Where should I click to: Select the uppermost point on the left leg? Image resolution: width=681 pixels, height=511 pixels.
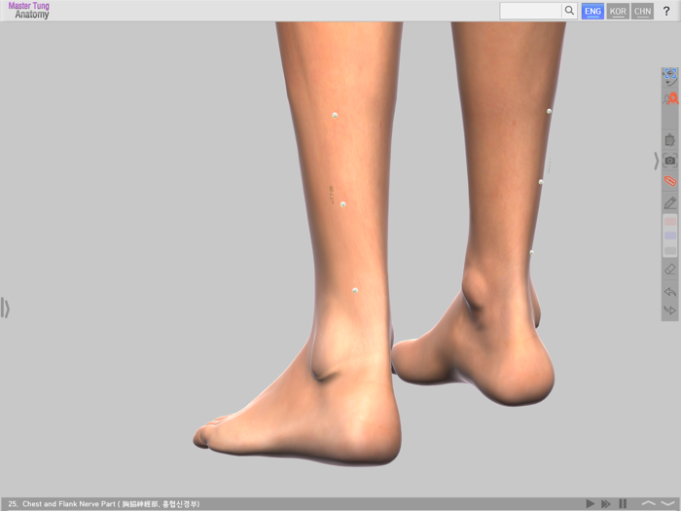point(335,115)
